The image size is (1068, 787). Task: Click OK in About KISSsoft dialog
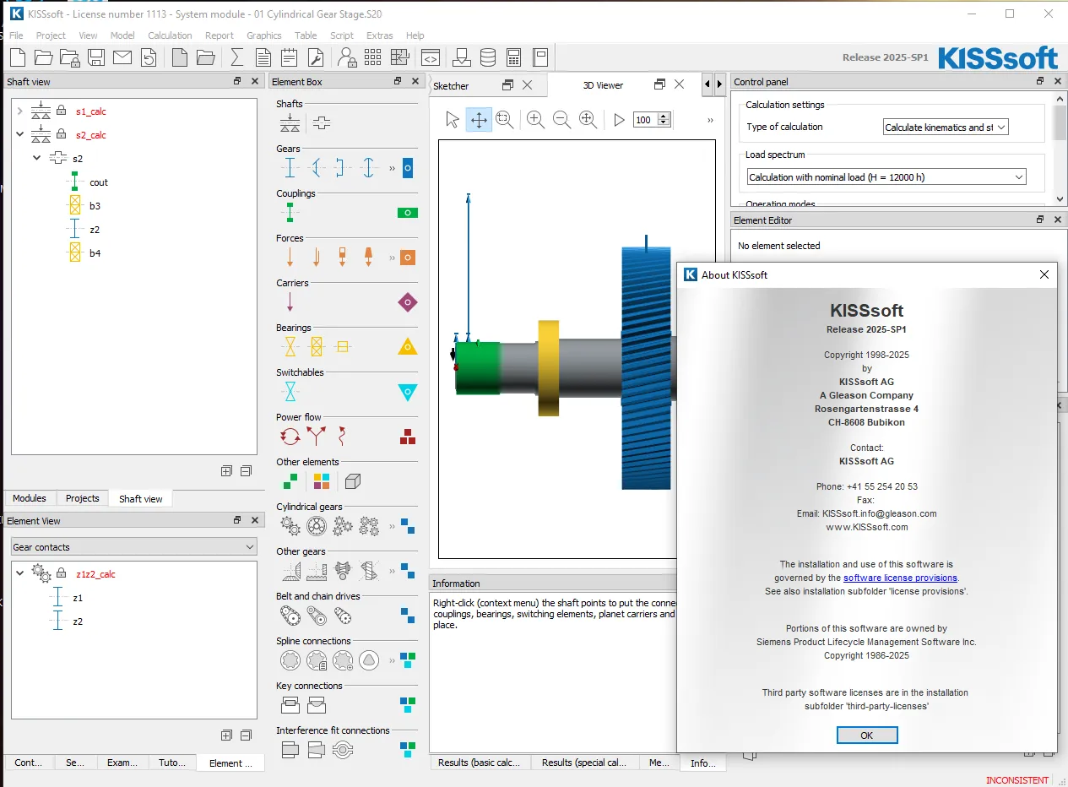click(867, 735)
